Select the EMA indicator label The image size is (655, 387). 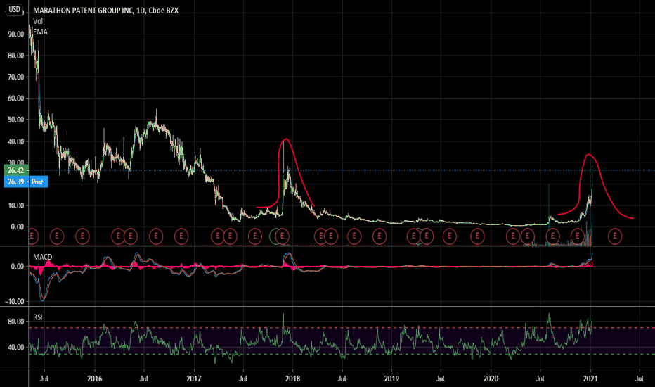click(41, 32)
